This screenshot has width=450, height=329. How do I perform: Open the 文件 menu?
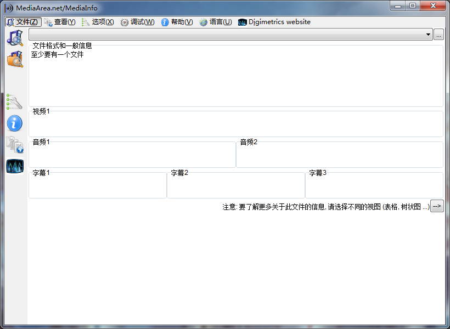click(x=24, y=22)
